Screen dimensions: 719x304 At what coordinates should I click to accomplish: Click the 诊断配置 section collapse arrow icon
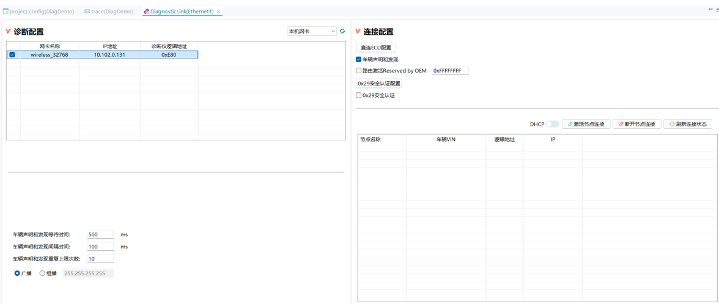8,32
